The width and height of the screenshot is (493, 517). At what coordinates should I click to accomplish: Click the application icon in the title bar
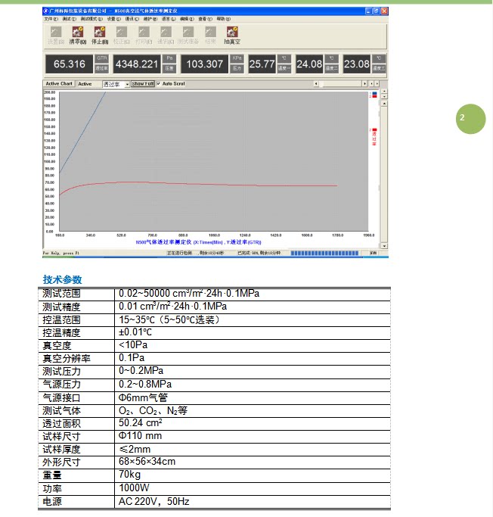click(x=46, y=11)
